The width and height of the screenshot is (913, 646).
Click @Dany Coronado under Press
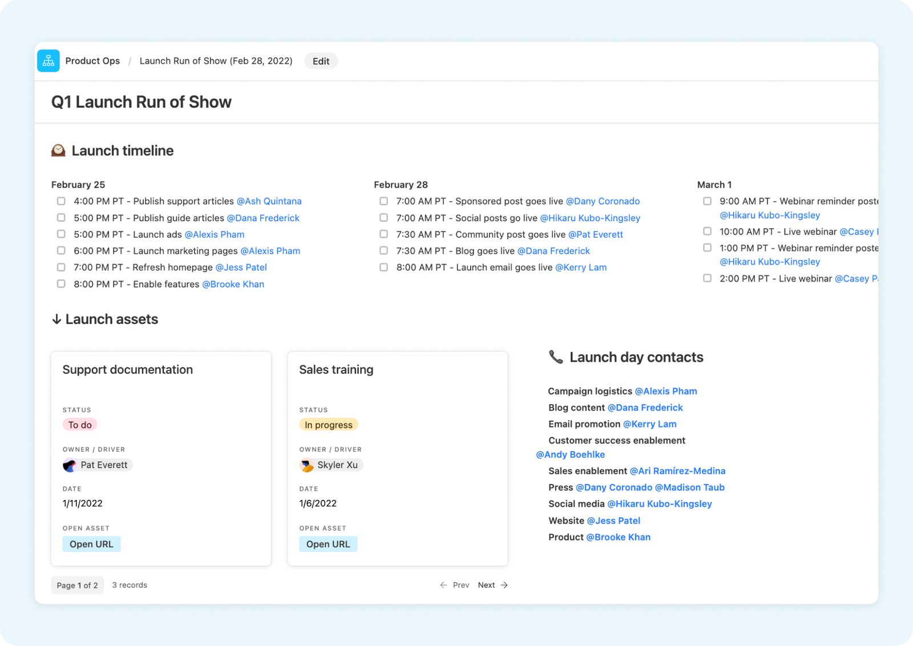[614, 487]
